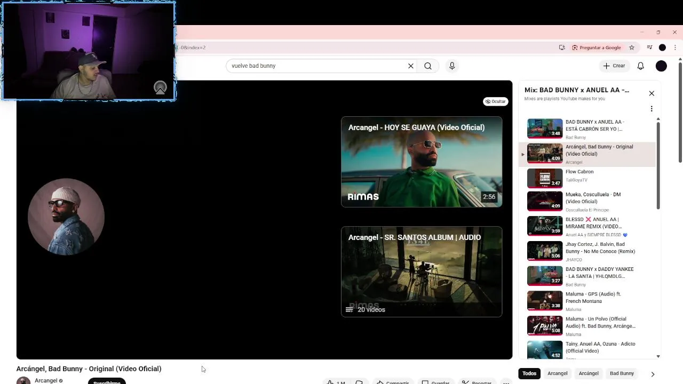Click the Arcangel channel name below title
This screenshot has width=683, height=384.
46,381
